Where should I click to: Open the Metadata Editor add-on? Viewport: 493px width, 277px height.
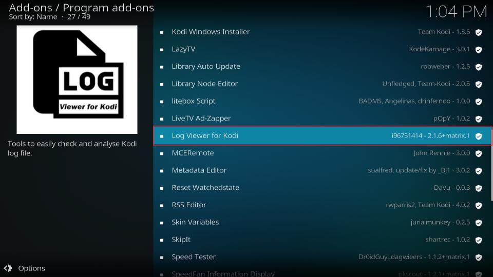pos(323,170)
